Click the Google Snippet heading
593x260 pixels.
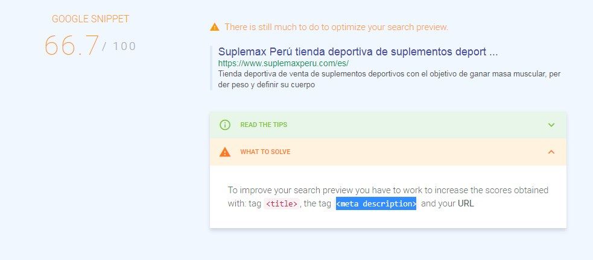tap(90, 19)
